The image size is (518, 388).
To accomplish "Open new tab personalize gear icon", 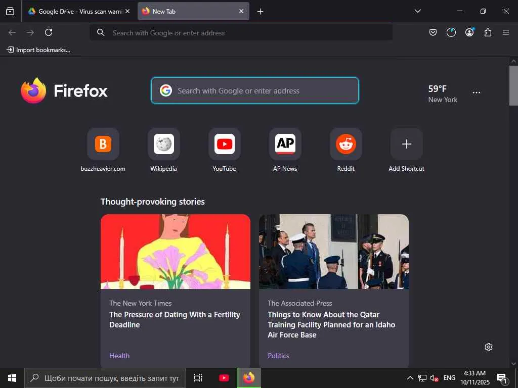I will click(489, 347).
